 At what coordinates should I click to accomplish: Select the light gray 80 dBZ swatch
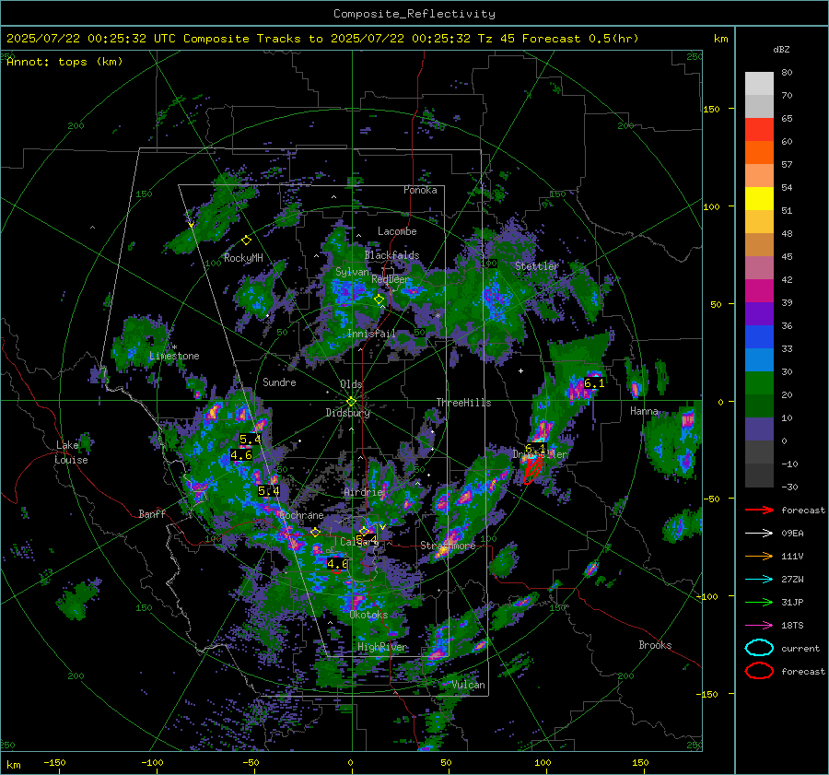coord(759,83)
